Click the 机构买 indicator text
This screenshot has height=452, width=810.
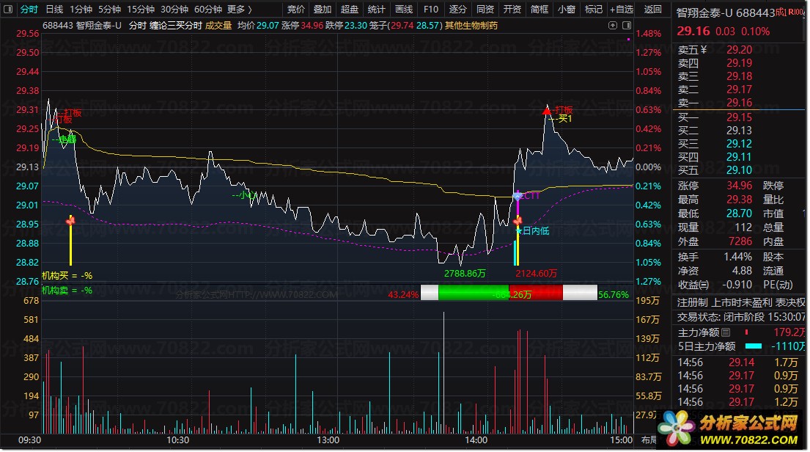tap(67, 276)
